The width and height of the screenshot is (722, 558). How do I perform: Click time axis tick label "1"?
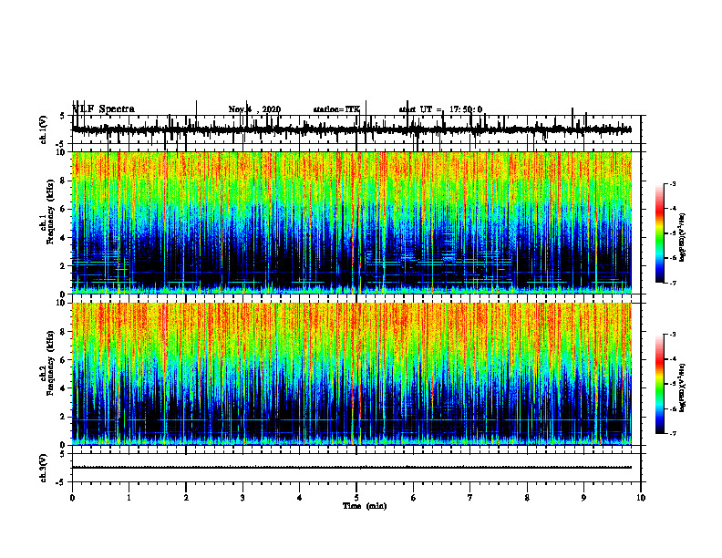click(x=129, y=498)
